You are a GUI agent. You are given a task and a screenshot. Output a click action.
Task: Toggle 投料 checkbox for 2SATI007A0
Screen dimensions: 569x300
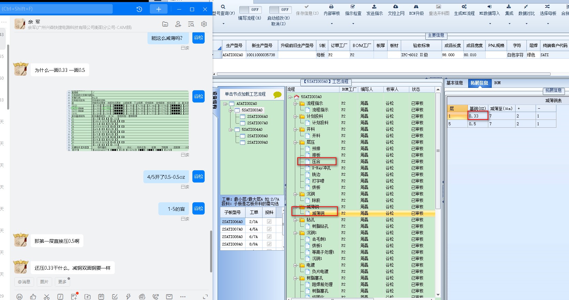[x=269, y=229]
